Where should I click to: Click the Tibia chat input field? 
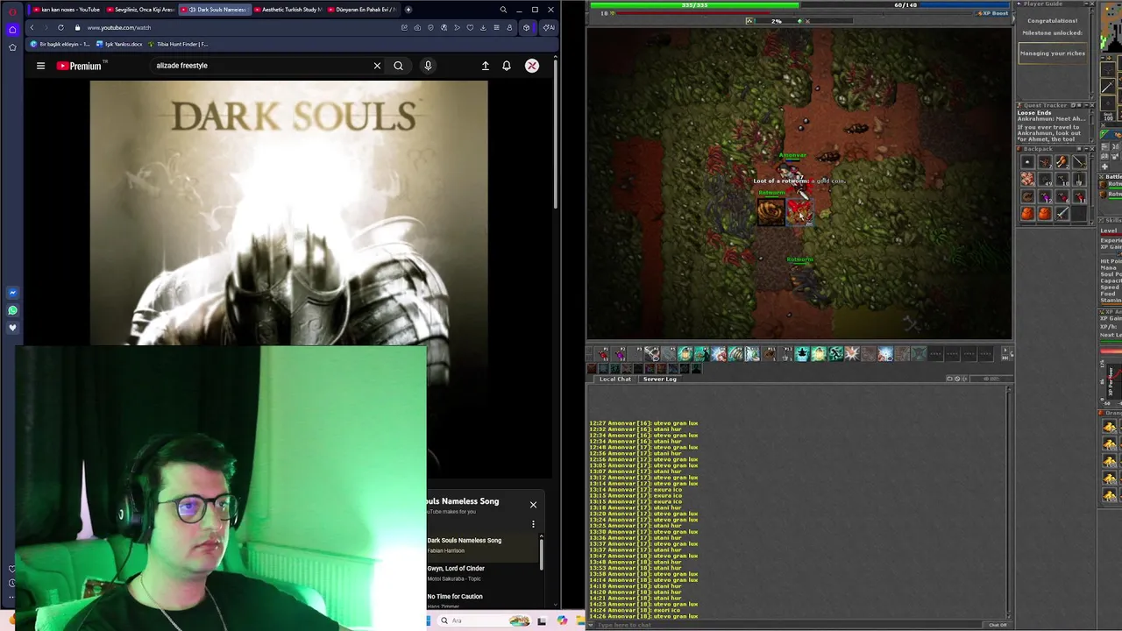coord(789,625)
